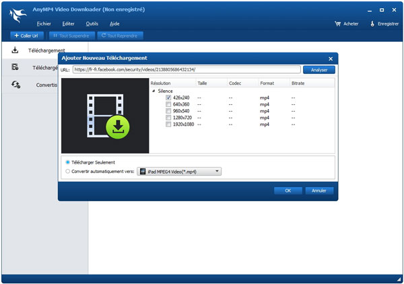This screenshot has height=284, width=404.
Task: Click the Enregistrer key icon
Action: coord(373,24)
